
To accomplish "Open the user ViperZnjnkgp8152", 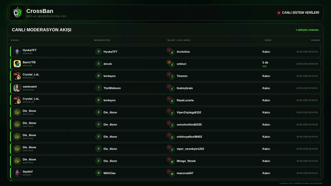I will (189, 112).
